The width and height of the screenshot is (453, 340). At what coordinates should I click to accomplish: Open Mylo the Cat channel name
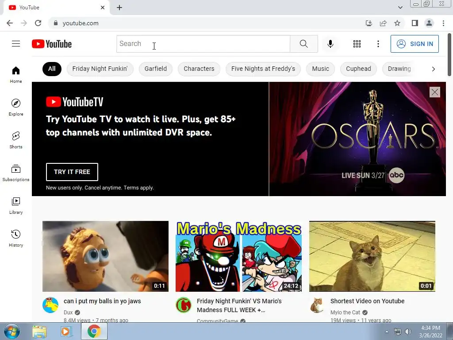point(345,313)
